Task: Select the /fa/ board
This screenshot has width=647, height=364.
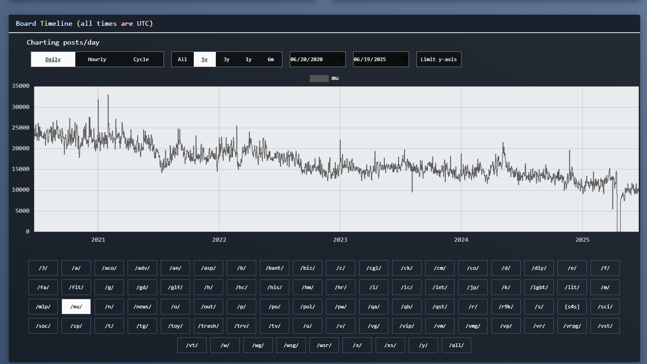Action: tap(43, 287)
